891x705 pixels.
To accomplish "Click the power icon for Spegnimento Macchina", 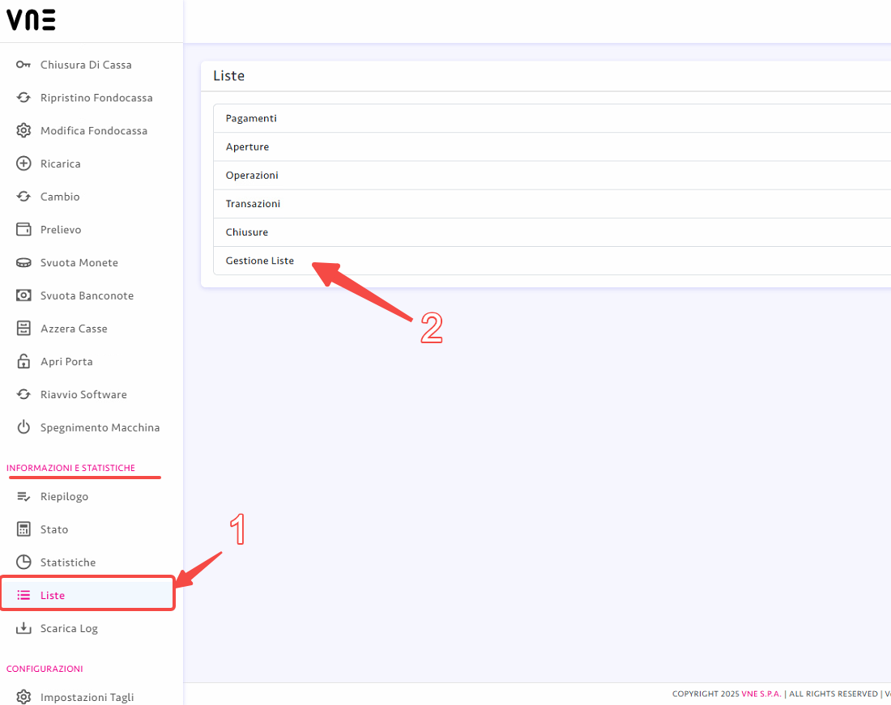I will 23,427.
